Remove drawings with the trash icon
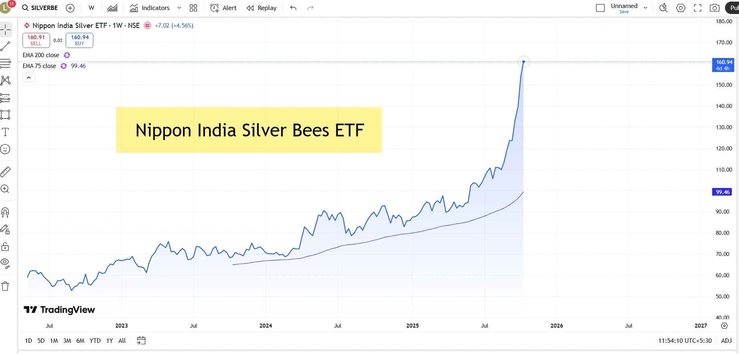 [5, 286]
